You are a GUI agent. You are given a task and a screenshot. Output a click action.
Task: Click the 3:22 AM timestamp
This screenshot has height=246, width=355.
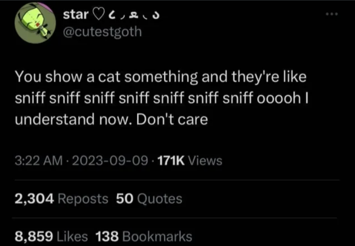(38, 161)
